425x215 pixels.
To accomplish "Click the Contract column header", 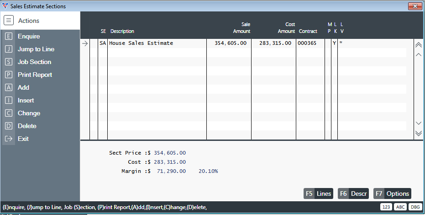I will [x=308, y=31].
